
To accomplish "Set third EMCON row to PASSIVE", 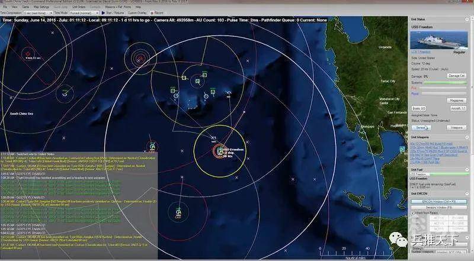I will pyautogui.click(x=457, y=229).
